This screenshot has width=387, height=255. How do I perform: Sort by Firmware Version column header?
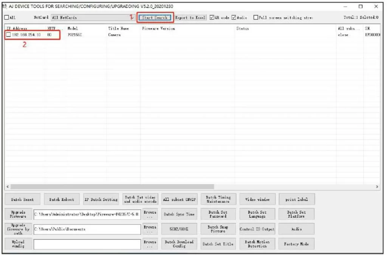tap(158, 28)
